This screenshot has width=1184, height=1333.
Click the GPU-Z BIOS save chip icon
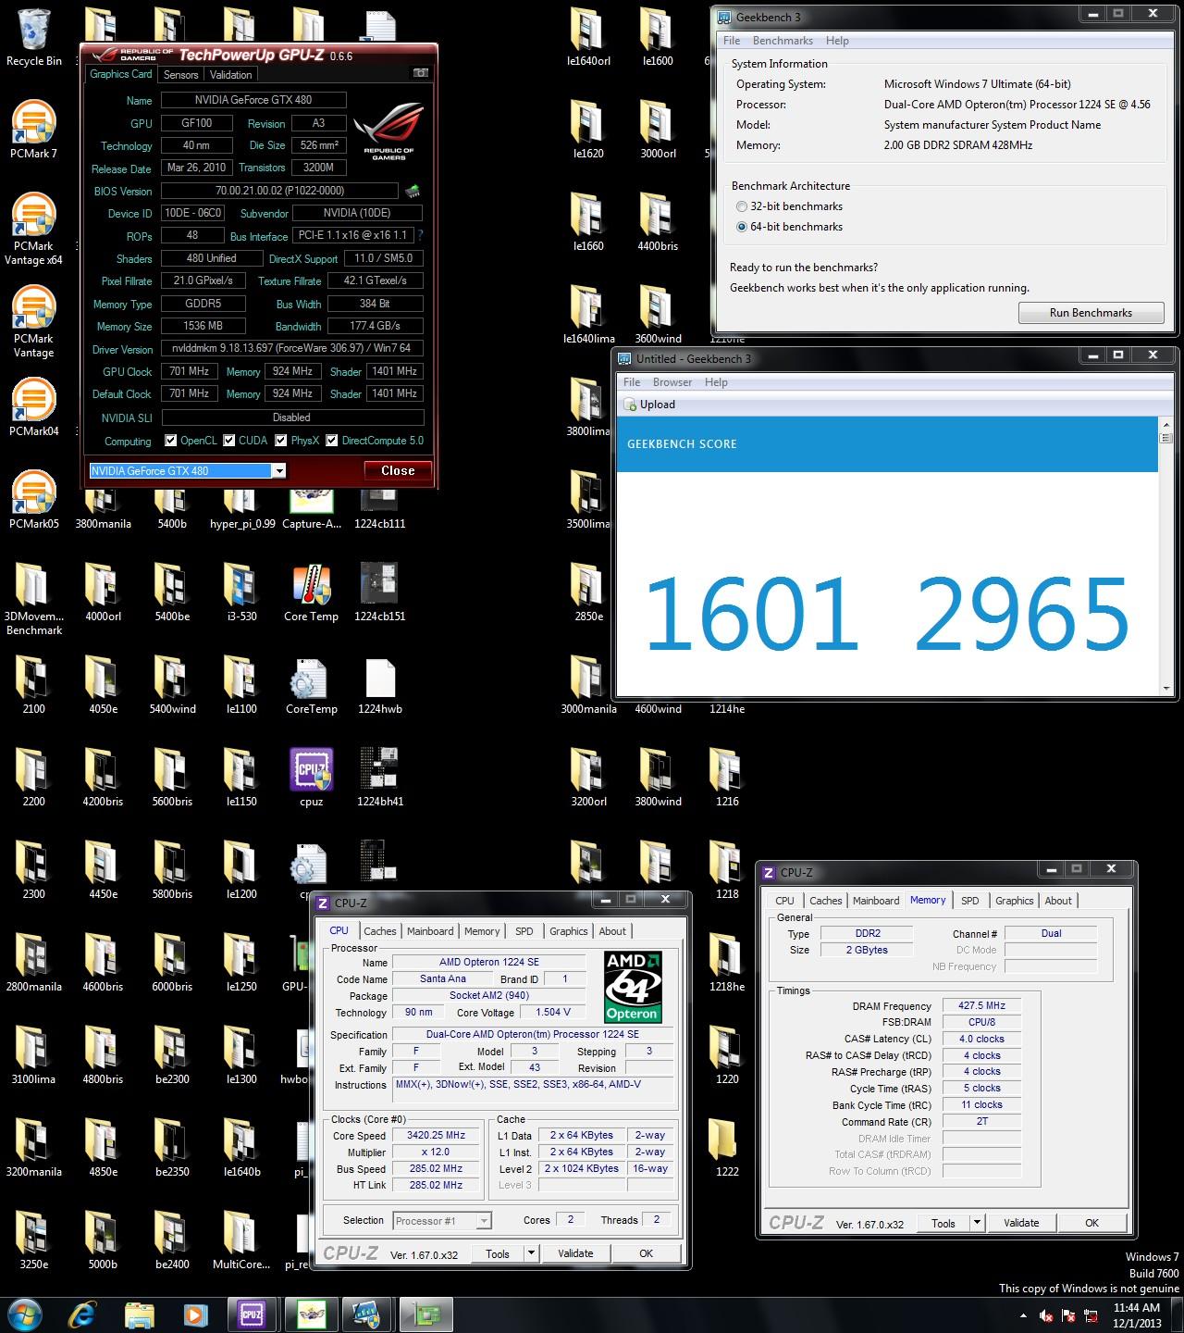pyautogui.click(x=412, y=191)
